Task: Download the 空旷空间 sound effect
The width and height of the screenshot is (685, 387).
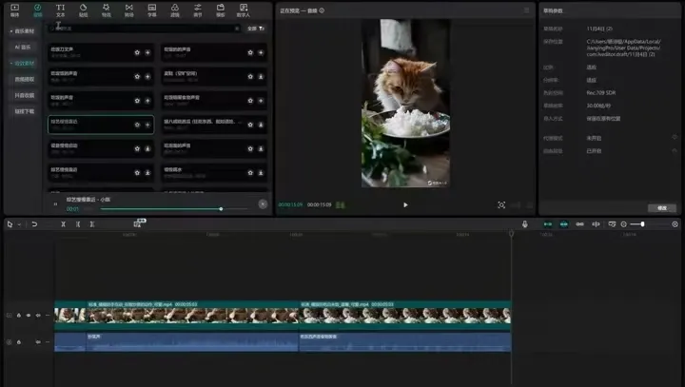Action: [261, 76]
